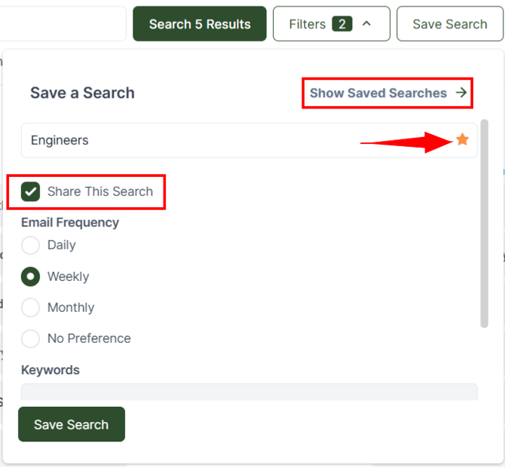The height and width of the screenshot is (467, 505).
Task: Click the orange favorite star icon
Action: (462, 140)
